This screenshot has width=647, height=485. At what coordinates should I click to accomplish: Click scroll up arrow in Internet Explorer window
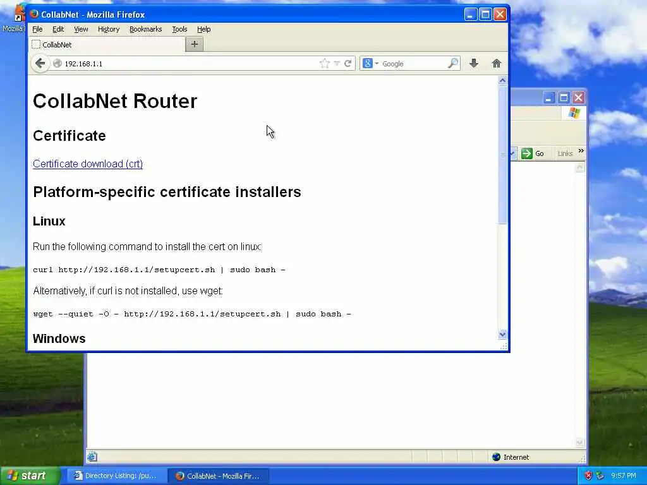tap(580, 167)
